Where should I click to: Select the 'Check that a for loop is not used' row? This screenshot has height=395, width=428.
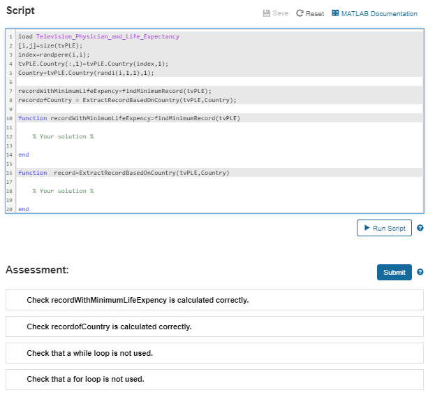(x=214, y=380)
